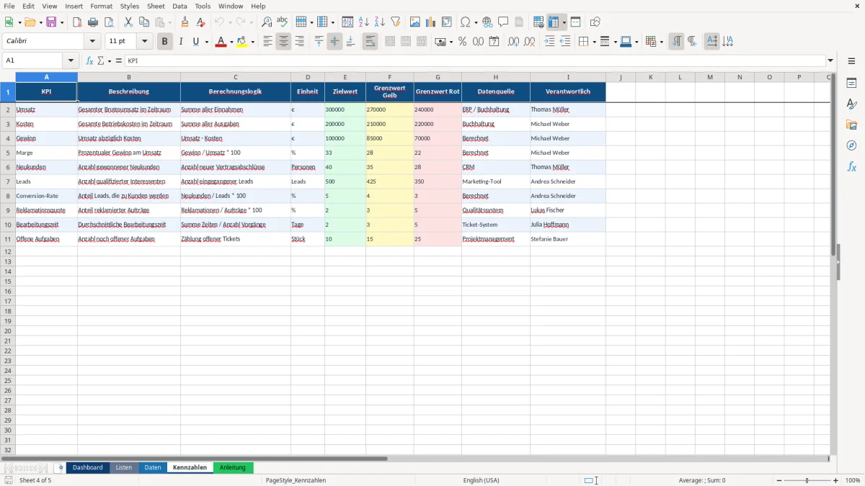
Task: Align cell text left
Action: point(267,42)
